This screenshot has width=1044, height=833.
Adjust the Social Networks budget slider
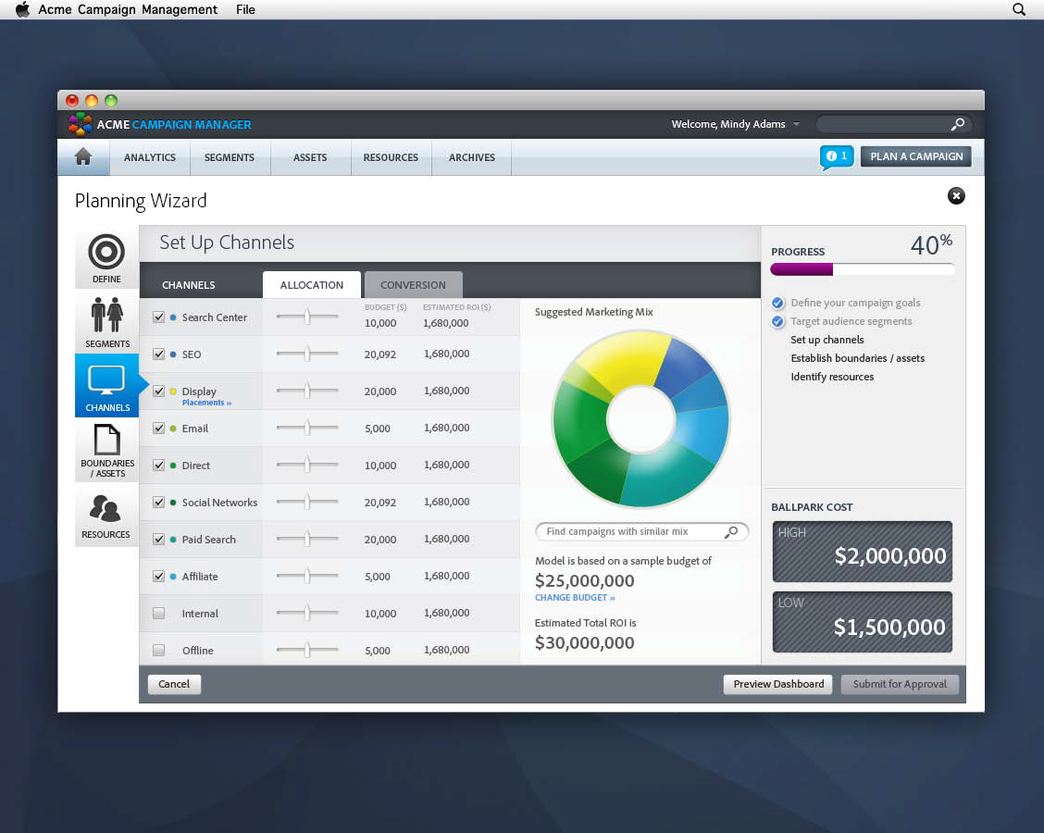pos(307,502)
